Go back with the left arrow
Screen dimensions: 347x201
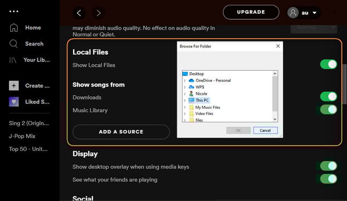[79, 13]
